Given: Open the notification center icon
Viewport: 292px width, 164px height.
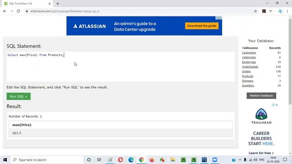Looking at the screenshot, I should click(x=285, y=160).
